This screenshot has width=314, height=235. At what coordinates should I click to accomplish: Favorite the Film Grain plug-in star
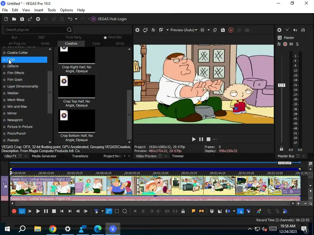tap(4, 80)
